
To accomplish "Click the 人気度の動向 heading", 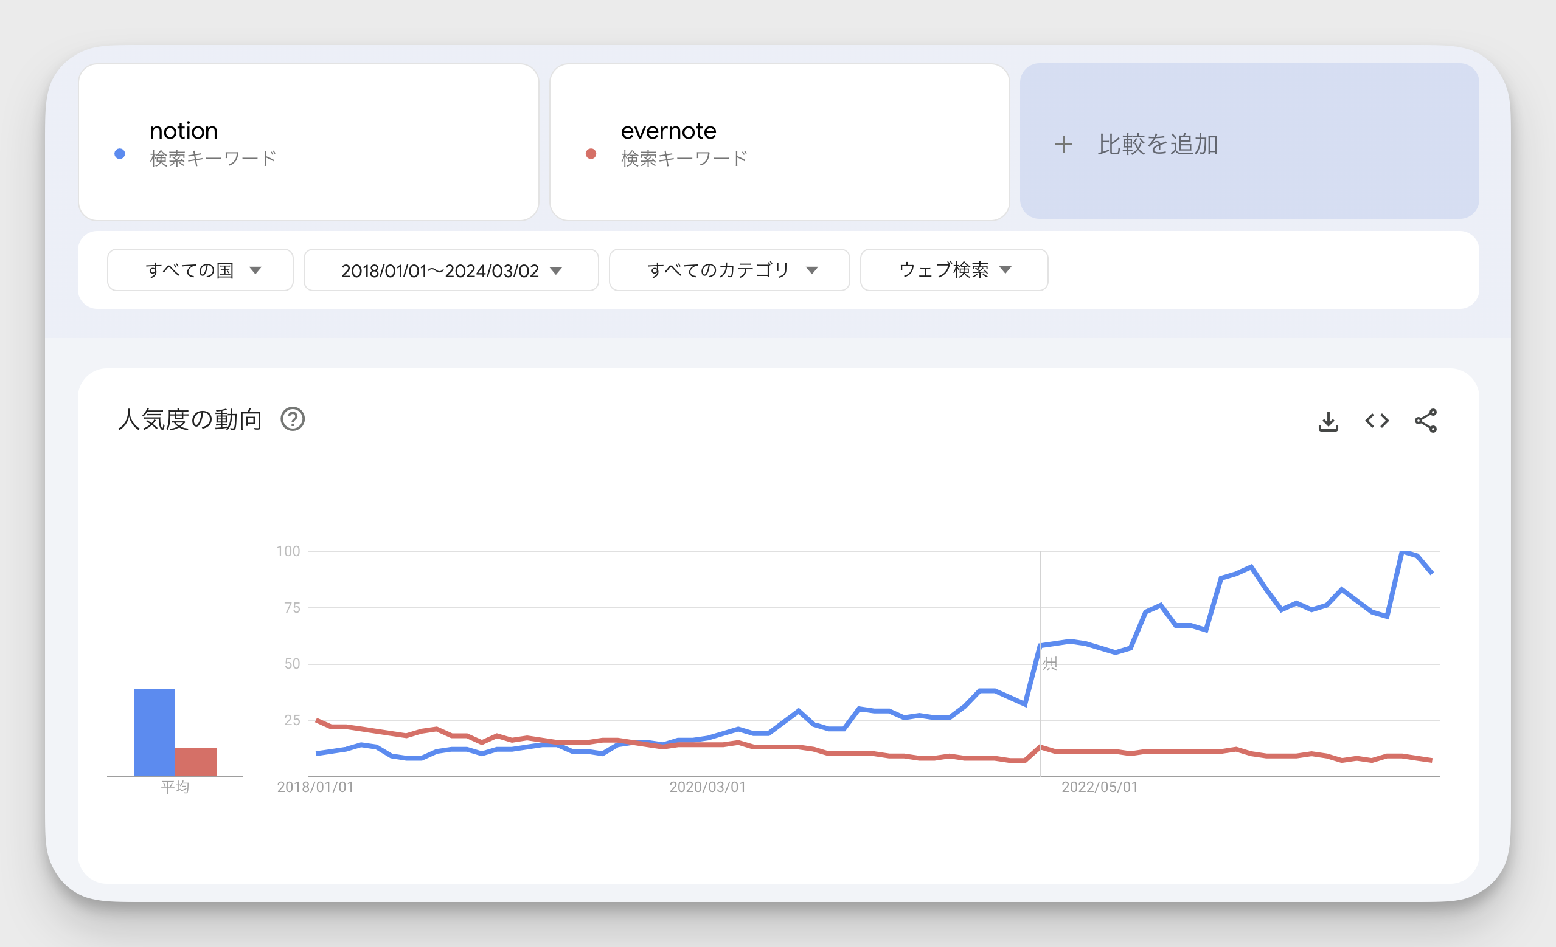I will click(190, 419).
